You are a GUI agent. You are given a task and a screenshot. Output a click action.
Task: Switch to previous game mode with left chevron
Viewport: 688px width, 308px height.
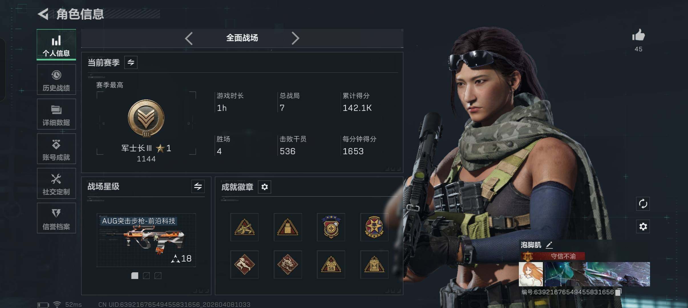[x=189, y=38]
